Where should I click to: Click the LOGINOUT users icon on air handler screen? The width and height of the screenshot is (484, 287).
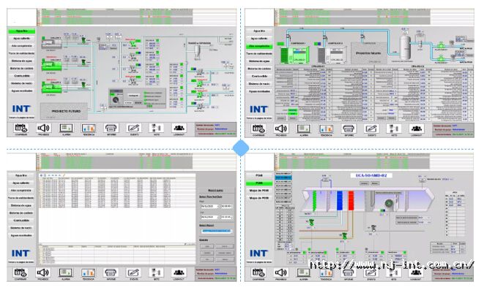click(x=417, y=272)
